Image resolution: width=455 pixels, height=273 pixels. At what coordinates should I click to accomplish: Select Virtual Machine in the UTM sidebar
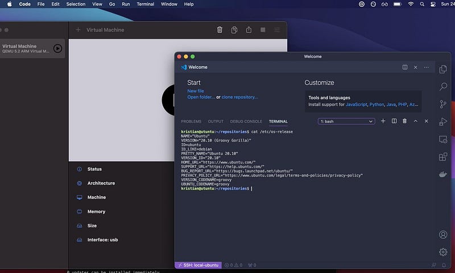[x=32, y=48]
